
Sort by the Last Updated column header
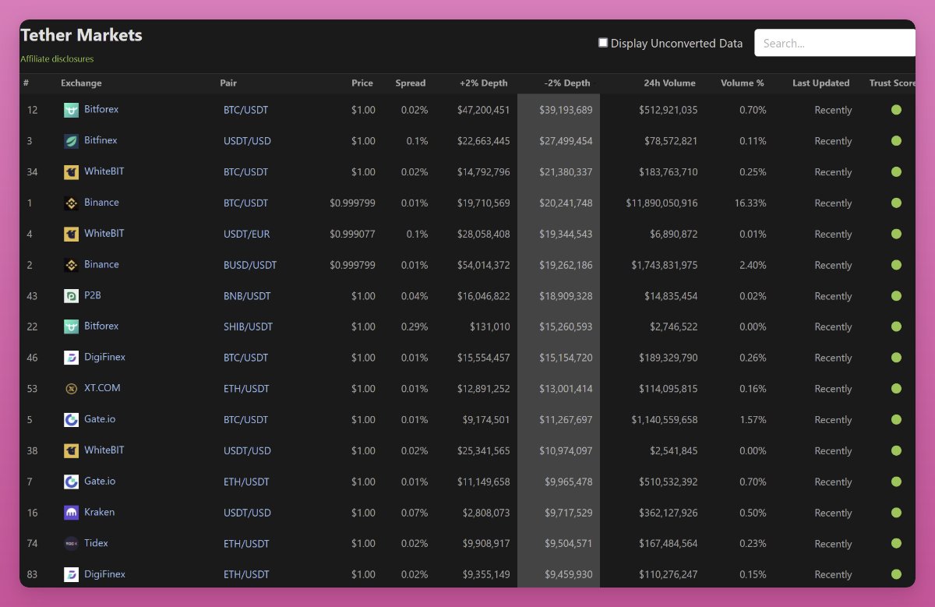(821, 83)
